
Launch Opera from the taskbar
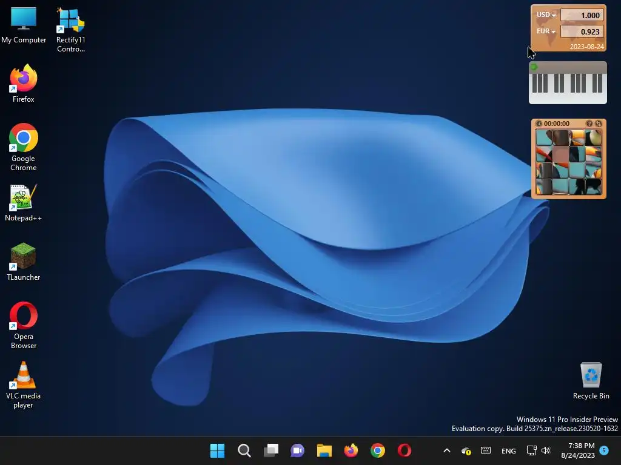pyautogui.click(x=404, y=450)
